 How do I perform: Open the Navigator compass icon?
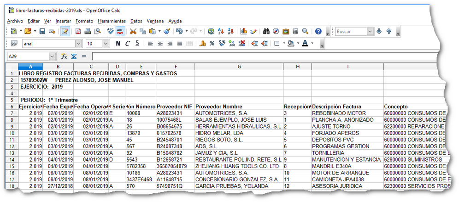(x=276, y=31)
